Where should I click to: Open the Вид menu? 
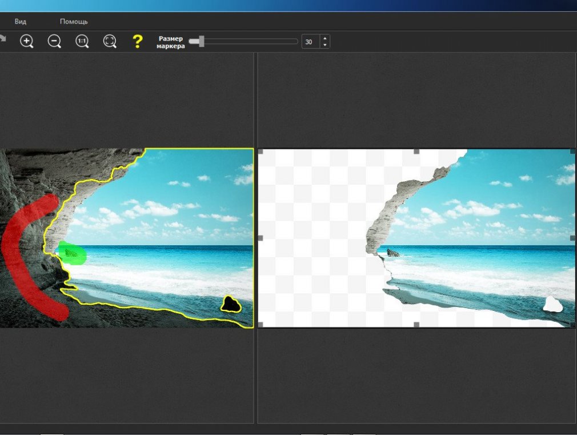[x=20, y=21]
